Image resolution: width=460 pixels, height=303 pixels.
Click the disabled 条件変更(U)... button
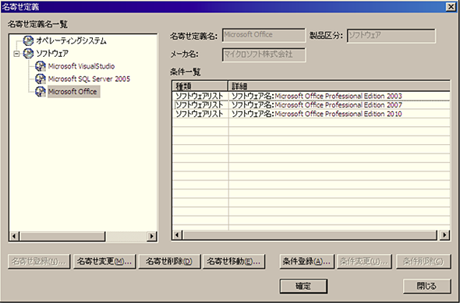pyautogui.click(x=364, y=262)
